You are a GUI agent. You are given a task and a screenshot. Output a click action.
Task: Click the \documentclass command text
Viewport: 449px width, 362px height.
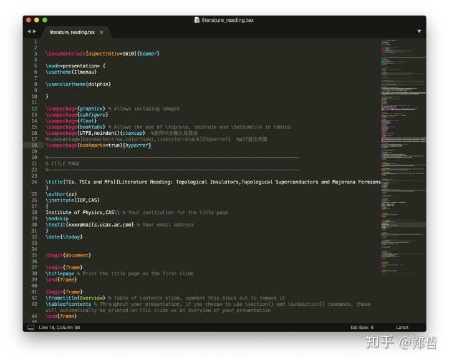[65, 54]
